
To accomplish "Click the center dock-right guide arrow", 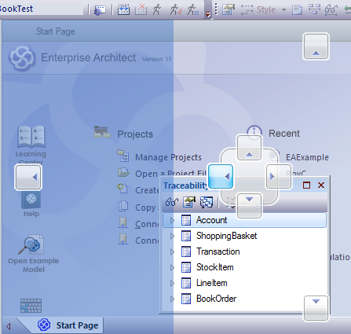I will [279, 176].
